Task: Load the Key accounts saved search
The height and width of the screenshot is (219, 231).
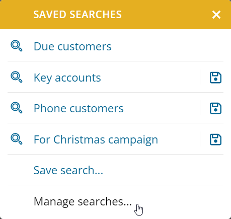Action: coord(67,78)
